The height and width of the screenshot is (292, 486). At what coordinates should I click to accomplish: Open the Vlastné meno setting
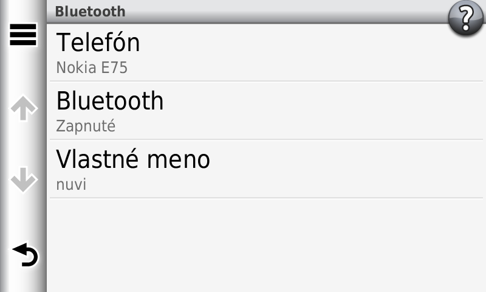pos(267,169)
